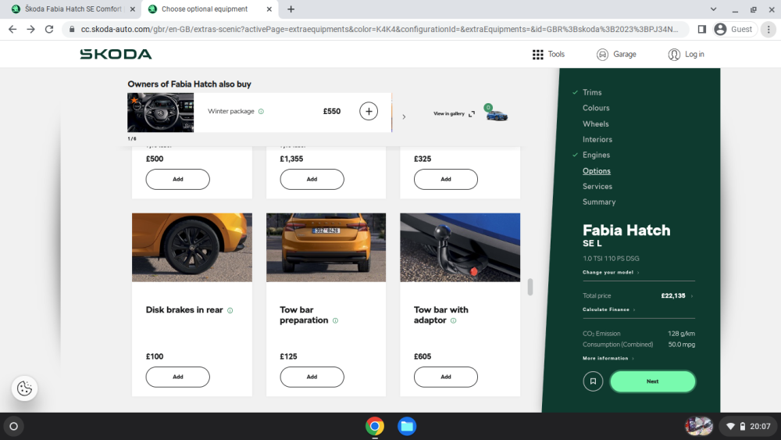Click Tow bar preparation image

326,248
